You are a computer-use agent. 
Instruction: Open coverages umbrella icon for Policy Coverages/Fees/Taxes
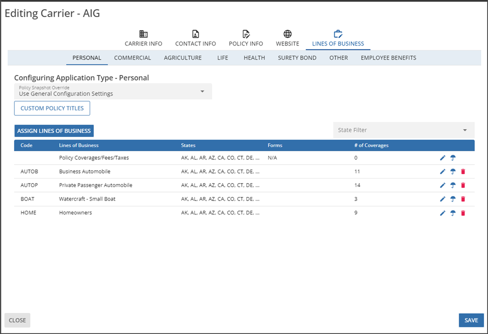click(x=453, y=158)
